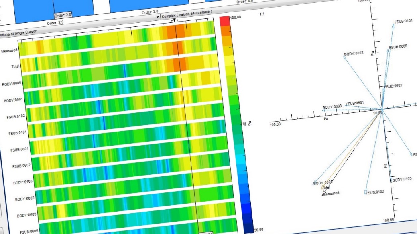This screenshot has width=417, height=234.
Task: Click the black cursor marker above heatmap
Action: tap(174, 20)
